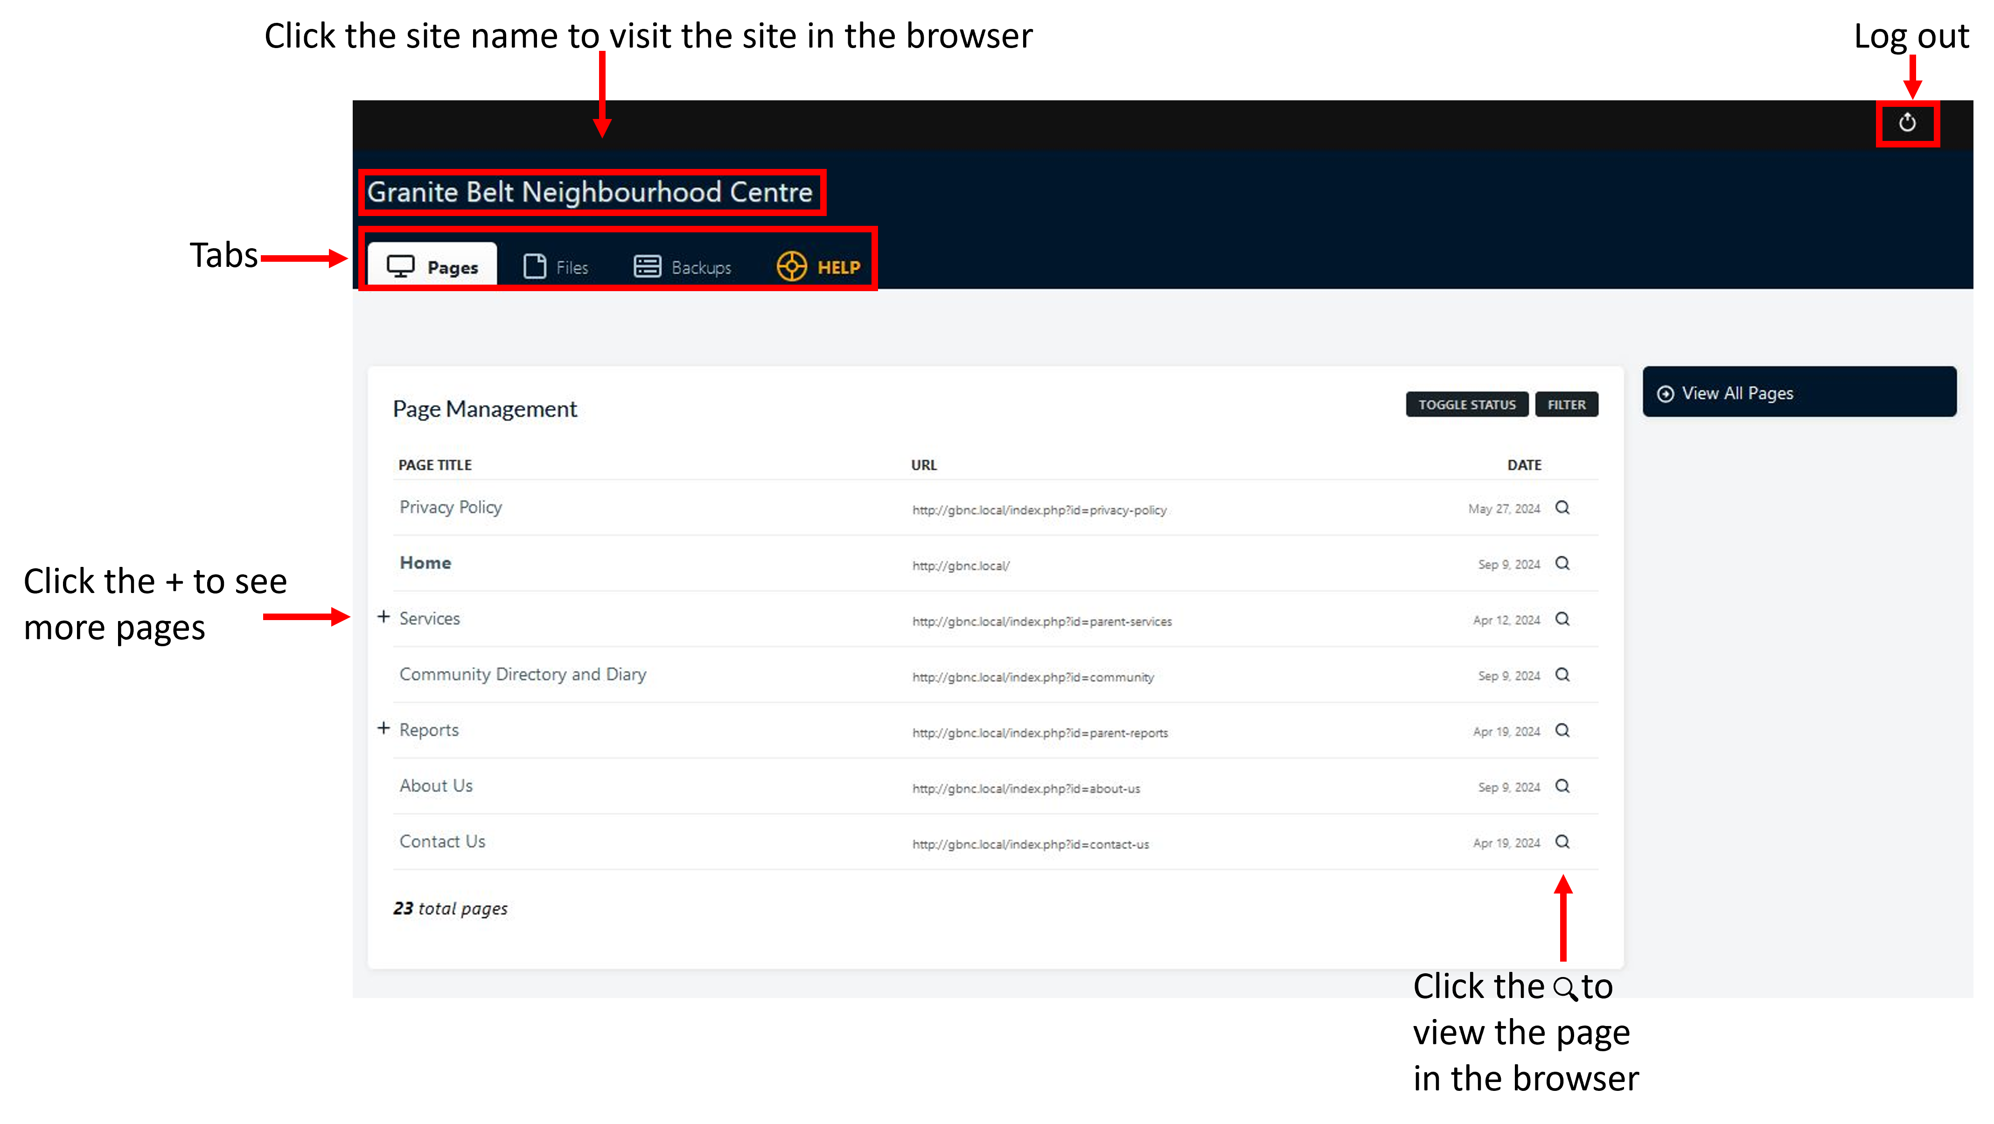
Task: Switch to the Files tab
Action: 556,267
